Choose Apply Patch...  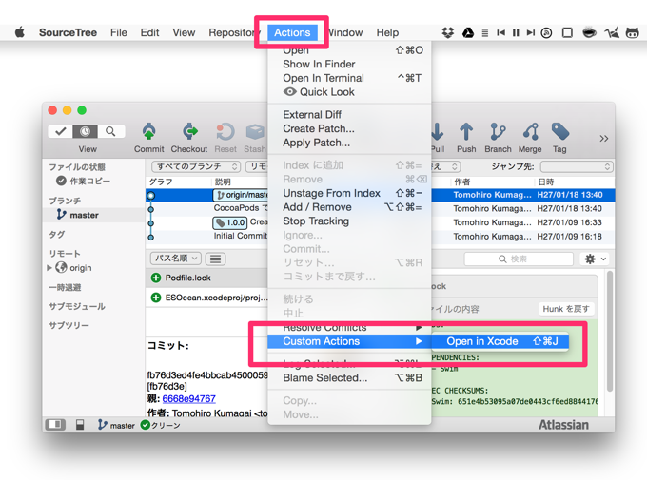point(349,143)
